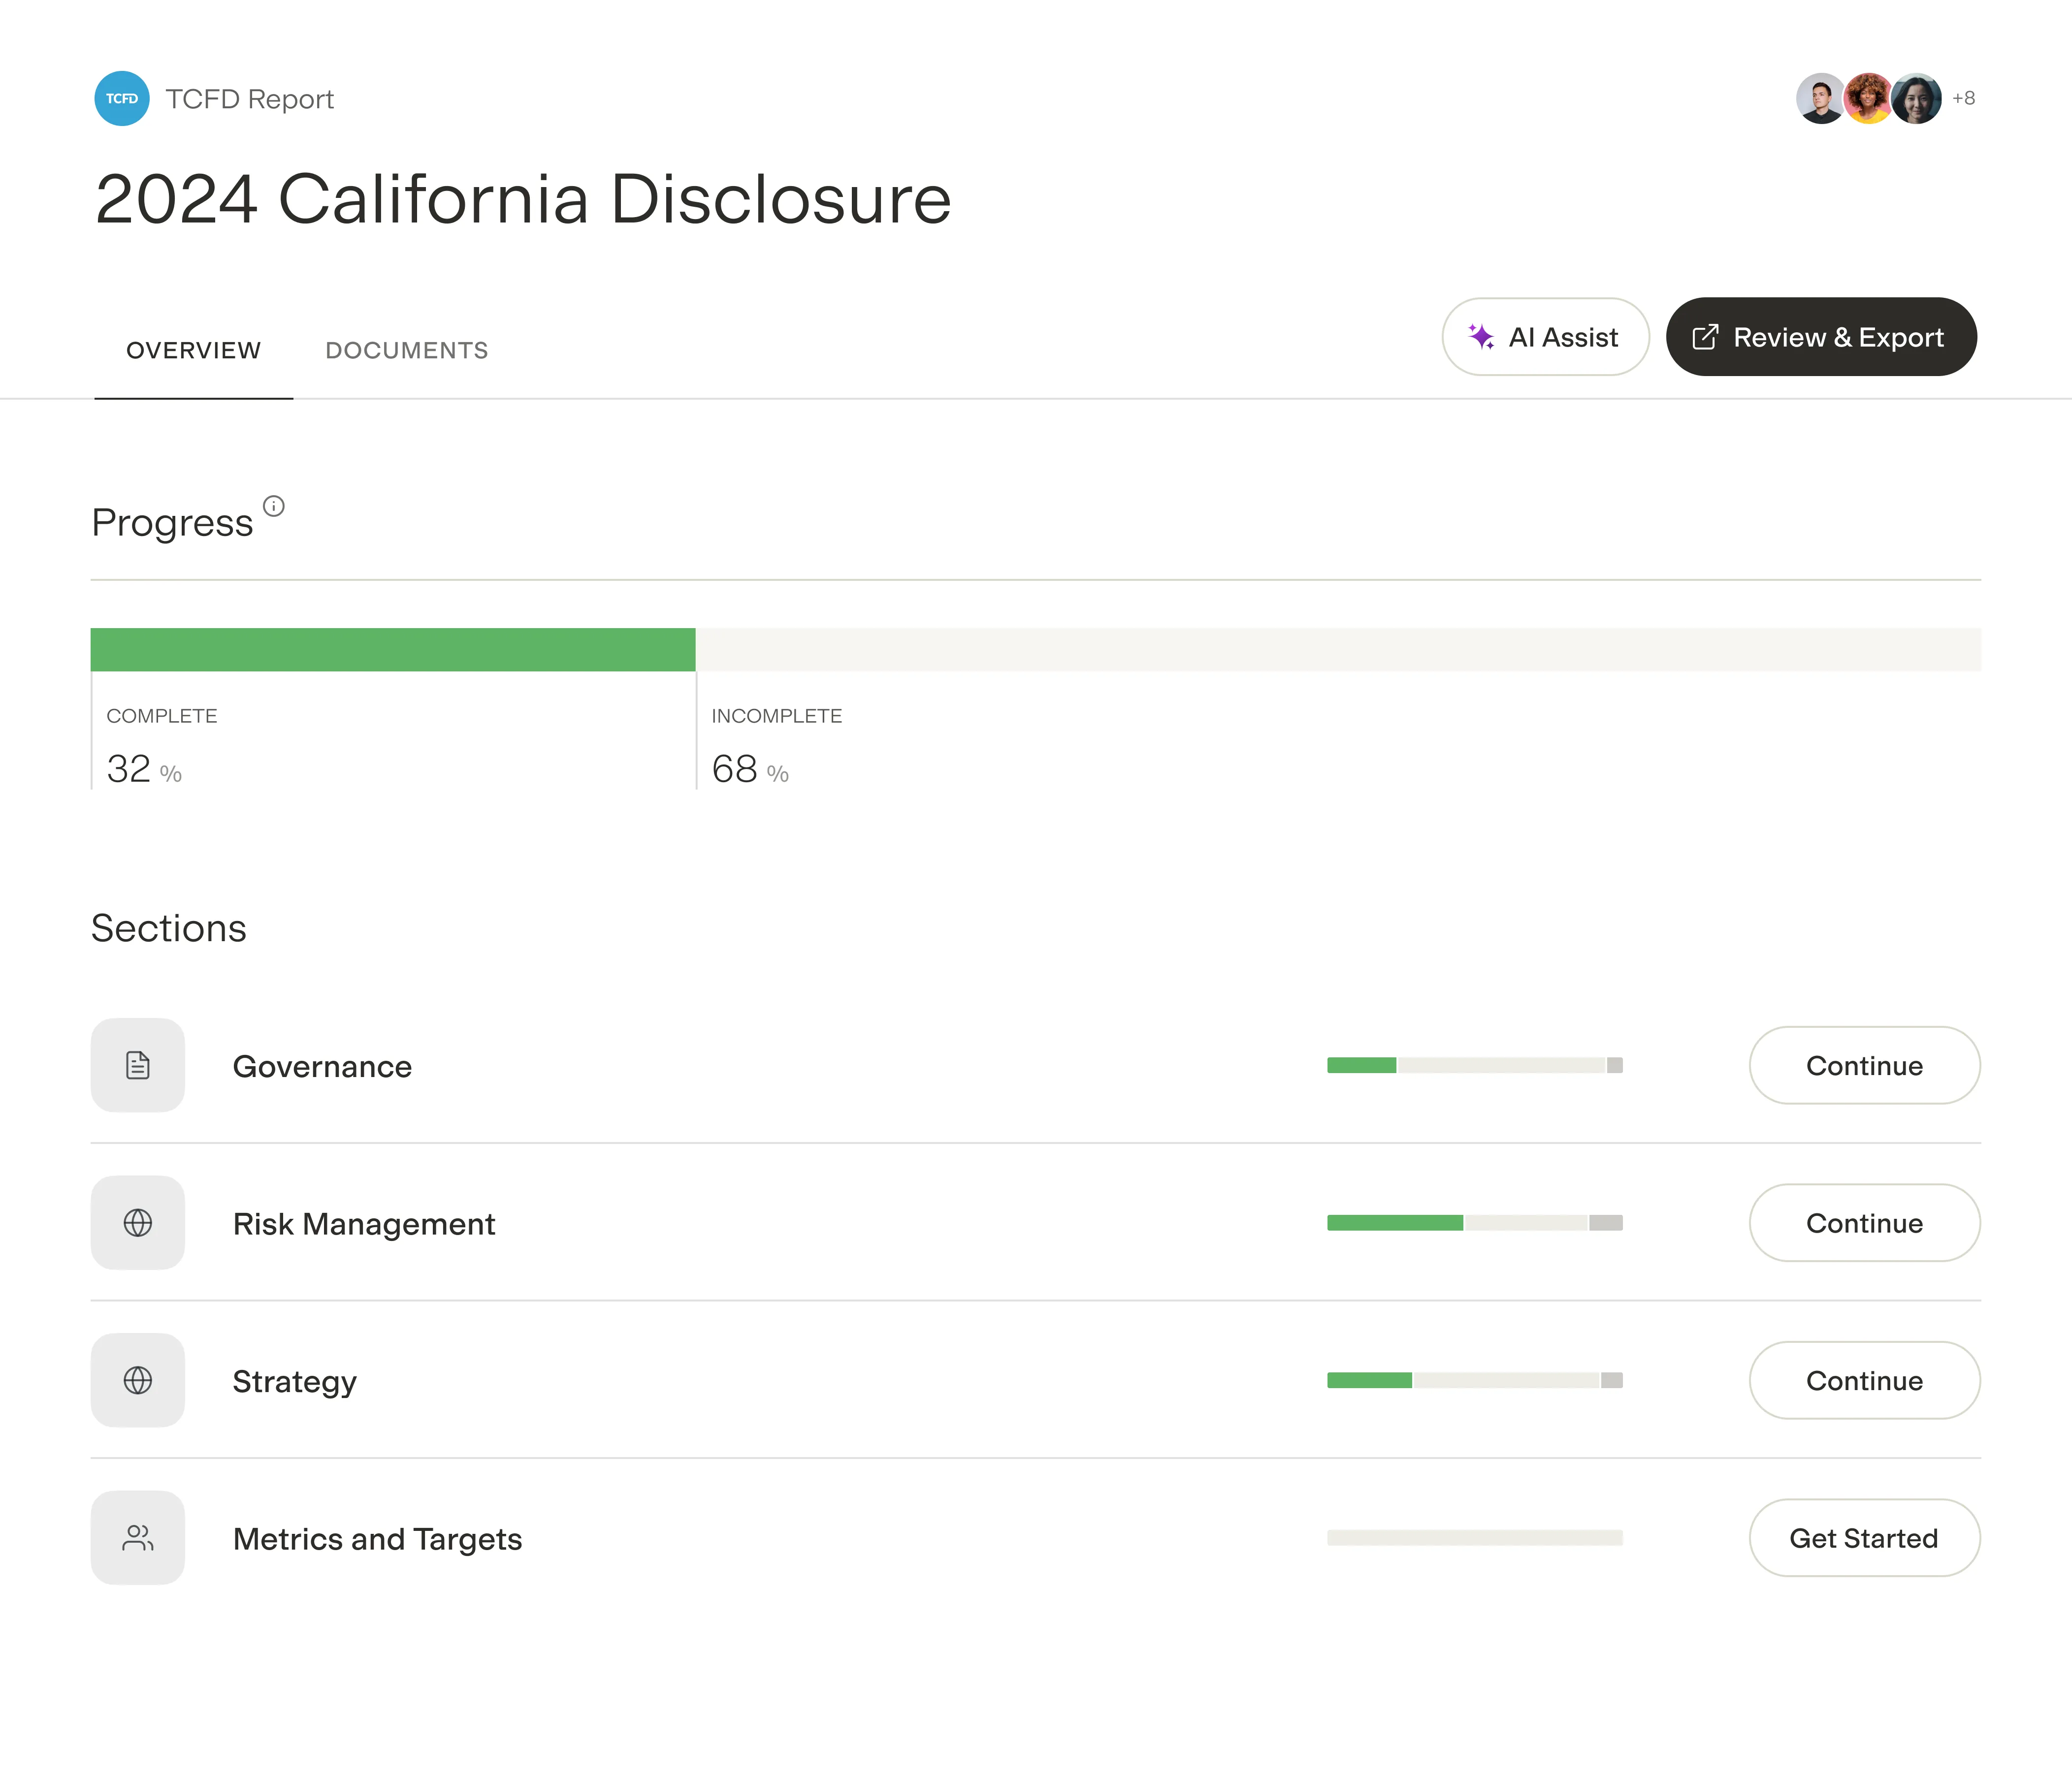Screen dimensions: 2072x1778
Task: Open the first user avatar
Action: [x=1820, y=98]
